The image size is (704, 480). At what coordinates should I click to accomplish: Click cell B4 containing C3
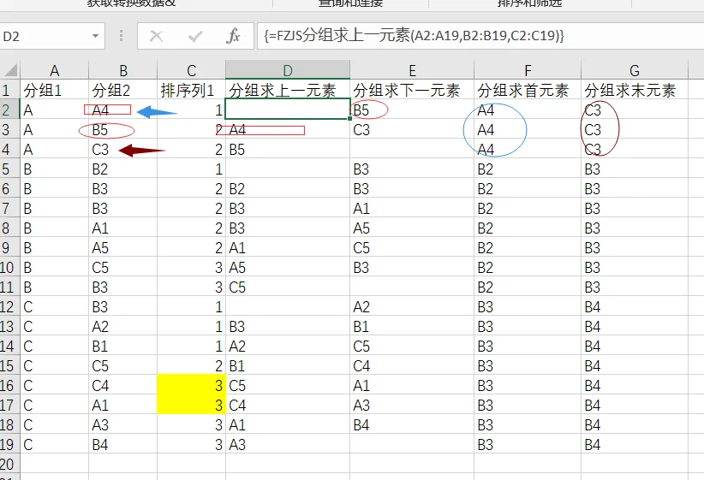tap(123, 150)
